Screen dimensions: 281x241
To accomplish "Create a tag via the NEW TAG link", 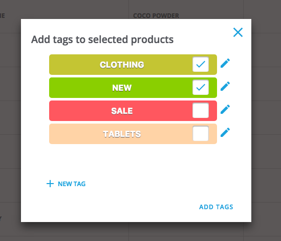I will pyautogui.click(x=72, y=184).
